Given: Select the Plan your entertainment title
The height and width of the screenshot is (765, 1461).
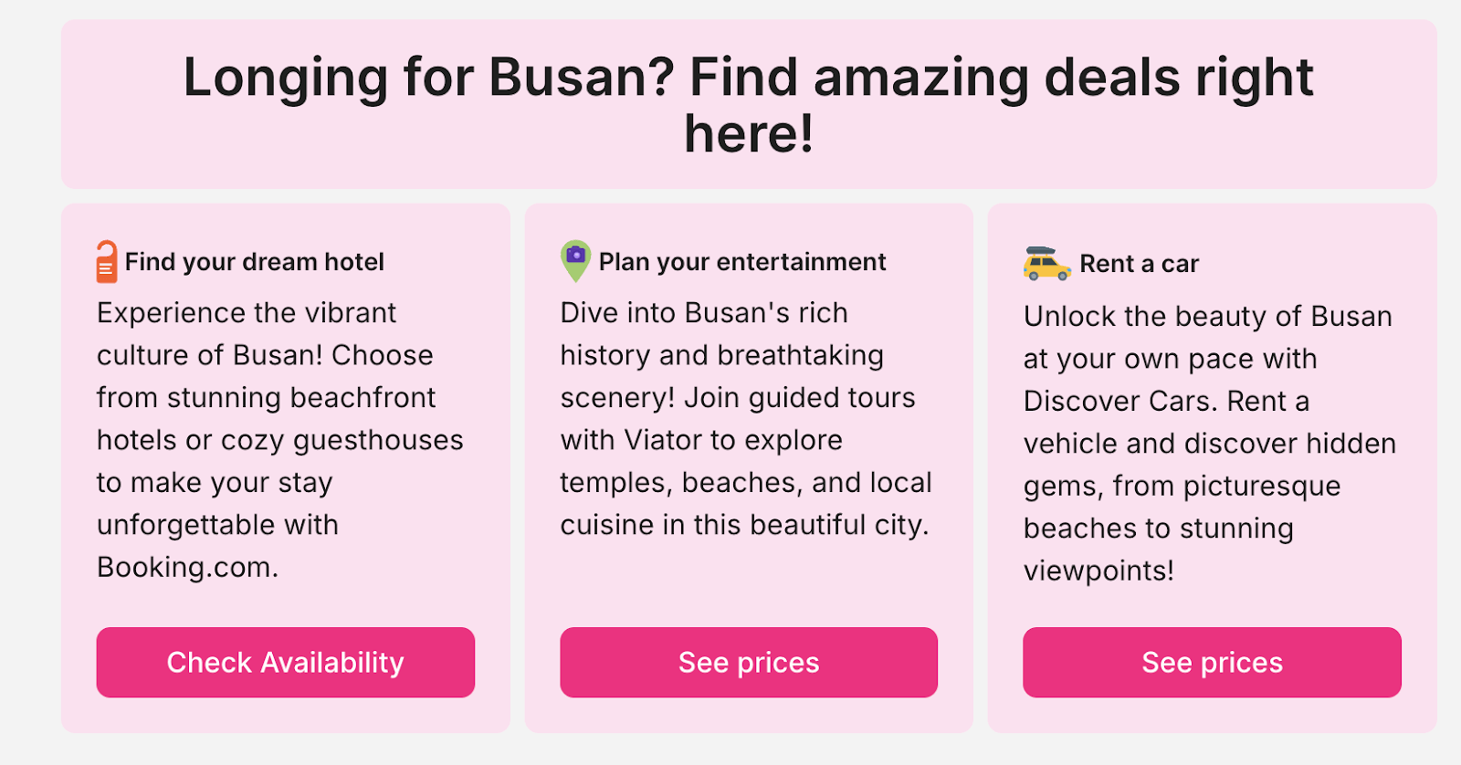Looking at the screenshot, I should 741,262.
